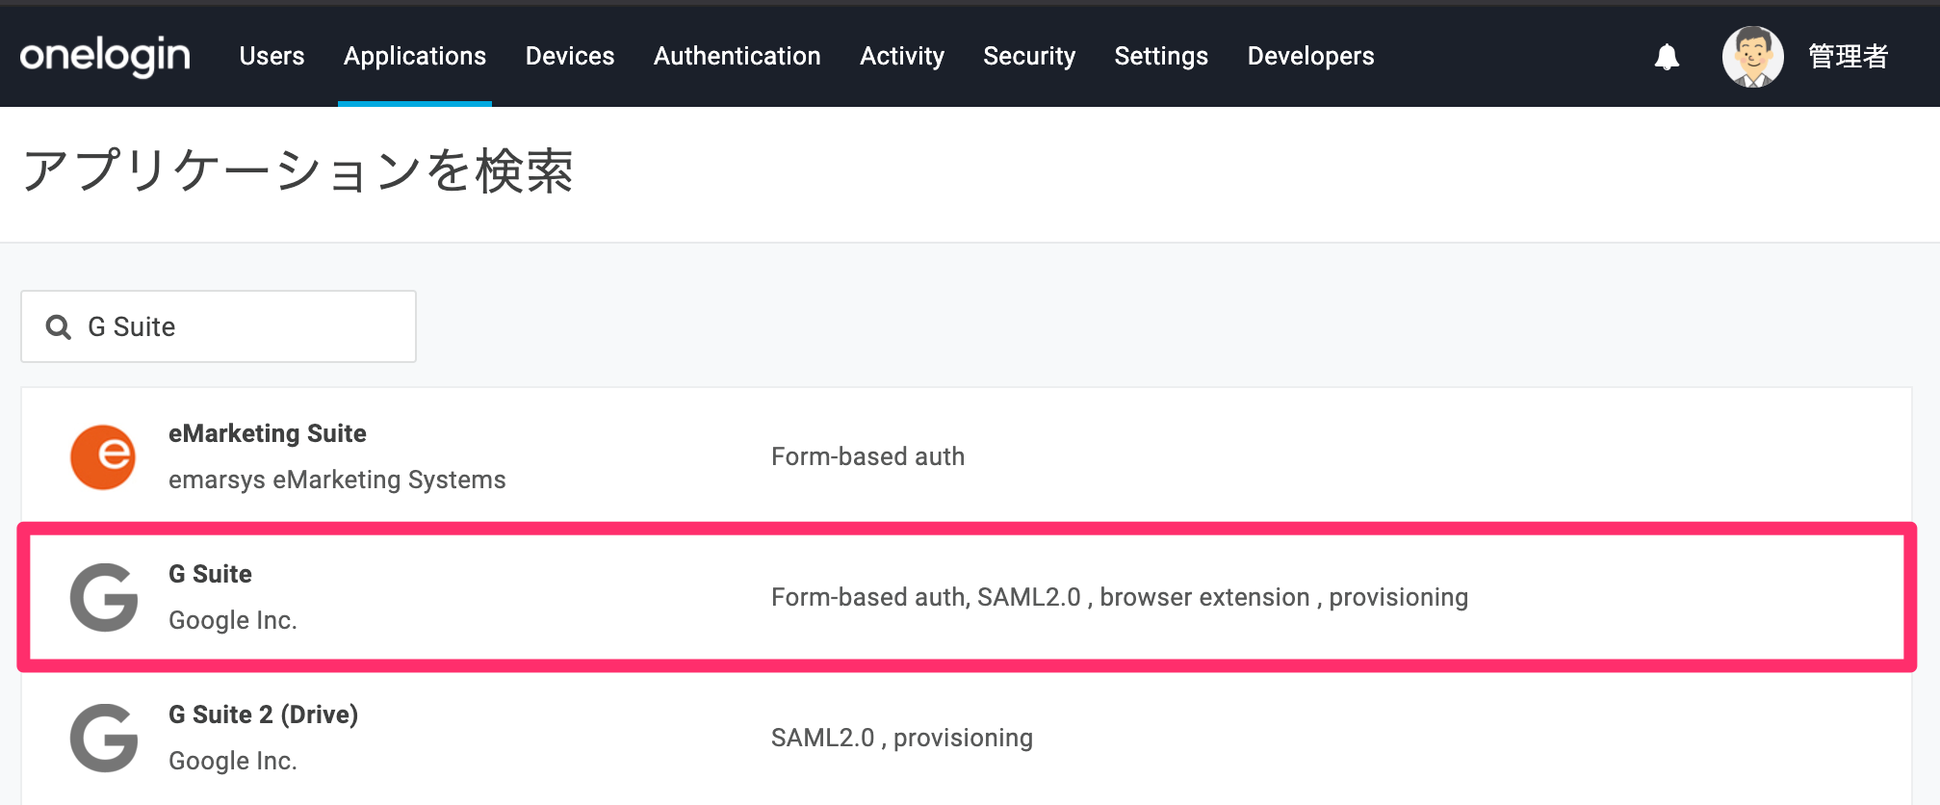Click the search magnifier icon

(x=59, y=327)
